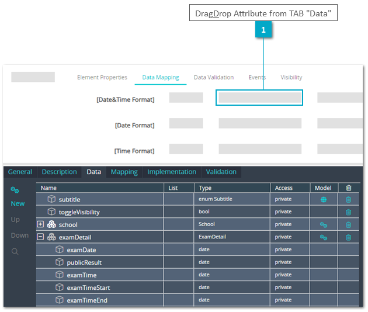
Task: Click the first Time Format field
Action: coord(186,149)
